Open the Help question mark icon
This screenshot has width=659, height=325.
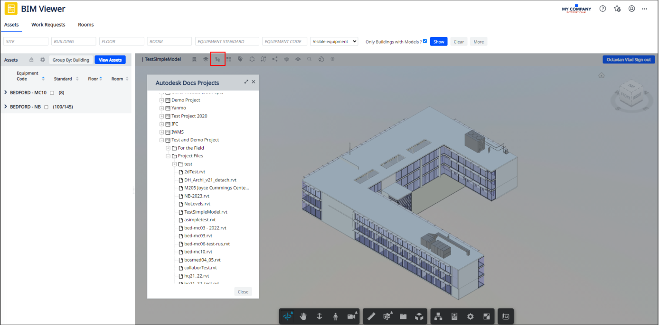603,9
